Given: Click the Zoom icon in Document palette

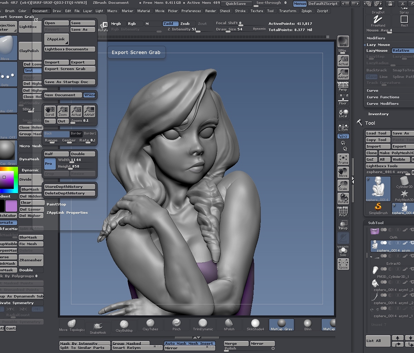Looking at the screenshot, I should 63,111.
